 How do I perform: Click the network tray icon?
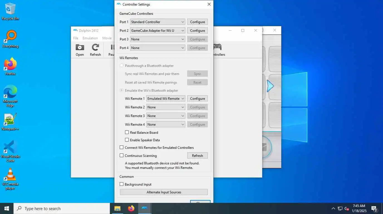coord(340,208)
